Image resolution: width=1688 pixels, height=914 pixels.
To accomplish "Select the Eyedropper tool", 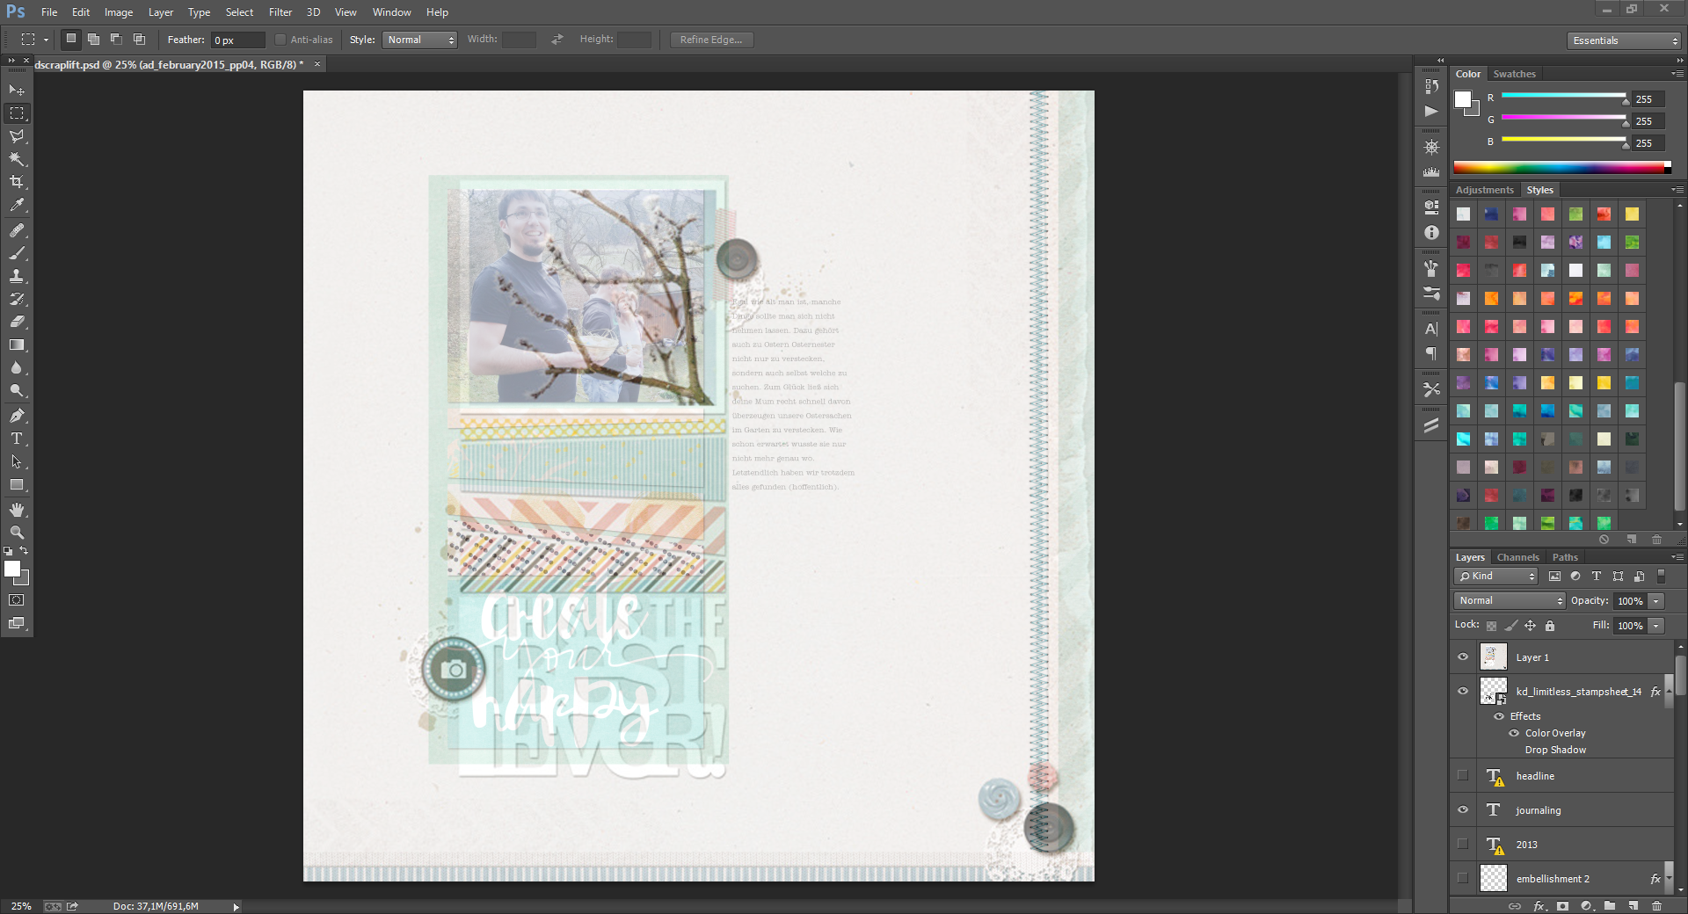I will (x=17, y=205).
